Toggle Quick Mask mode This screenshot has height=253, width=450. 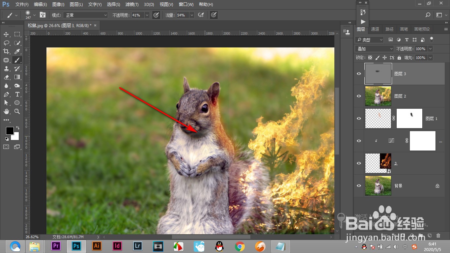(x=6, y=147)
